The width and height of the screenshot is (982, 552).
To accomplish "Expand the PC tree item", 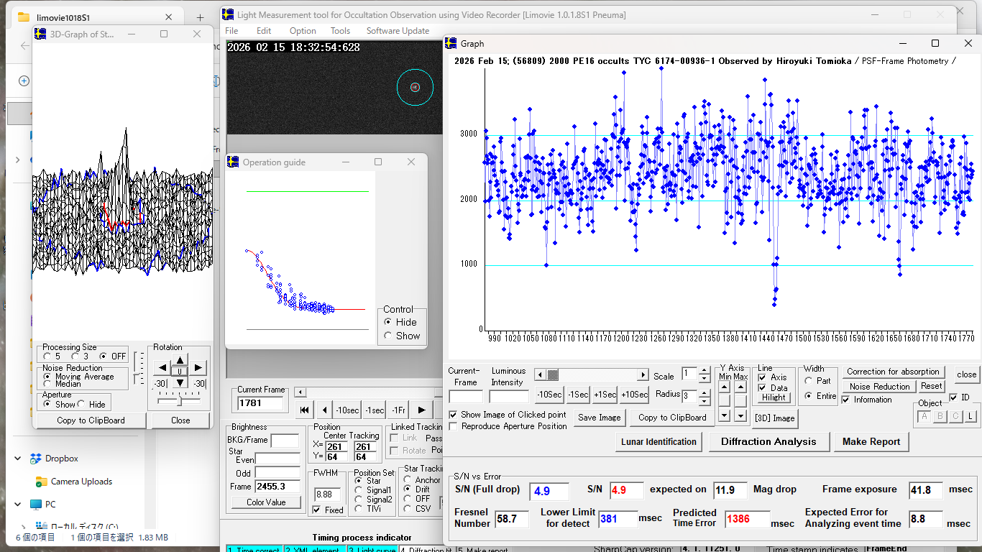I will point(19,505).
